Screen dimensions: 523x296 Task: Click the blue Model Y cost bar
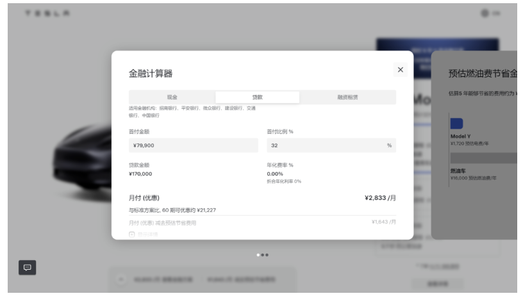click(456, 124)
